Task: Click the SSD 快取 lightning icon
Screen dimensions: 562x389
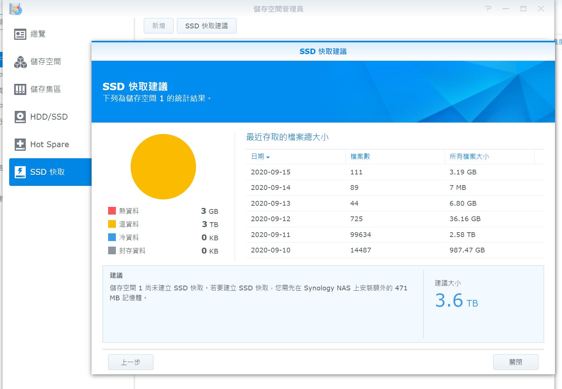Action: point(20,172)
